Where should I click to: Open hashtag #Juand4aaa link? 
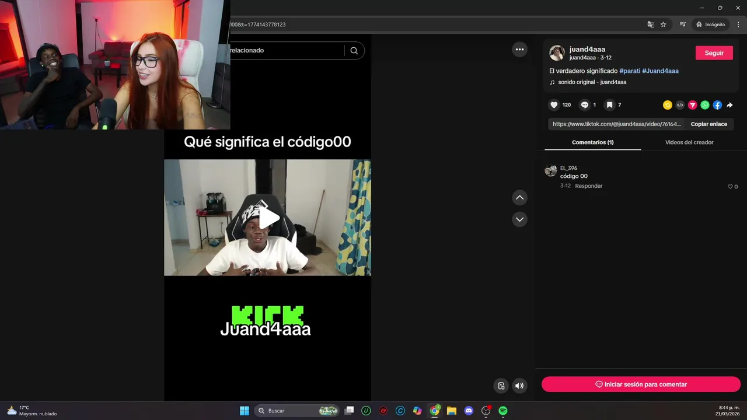click(660, 71)
